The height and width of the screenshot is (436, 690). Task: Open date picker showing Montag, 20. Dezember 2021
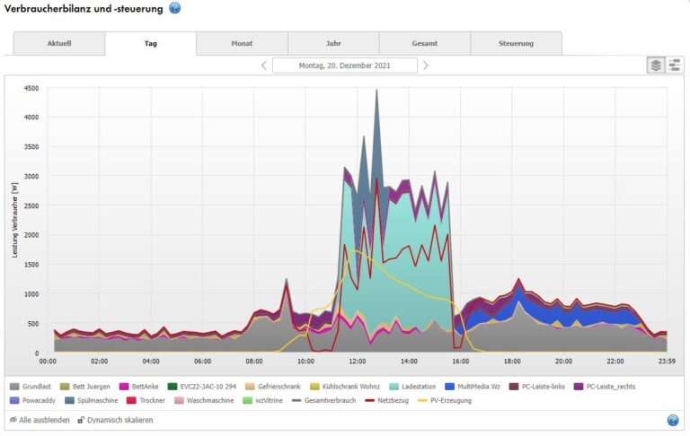coord(344,65)
